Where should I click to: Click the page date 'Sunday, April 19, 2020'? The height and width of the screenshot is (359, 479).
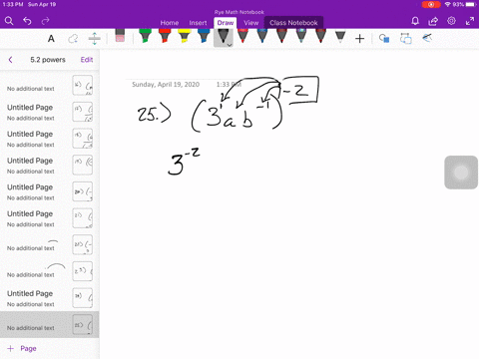coord(166,85)
